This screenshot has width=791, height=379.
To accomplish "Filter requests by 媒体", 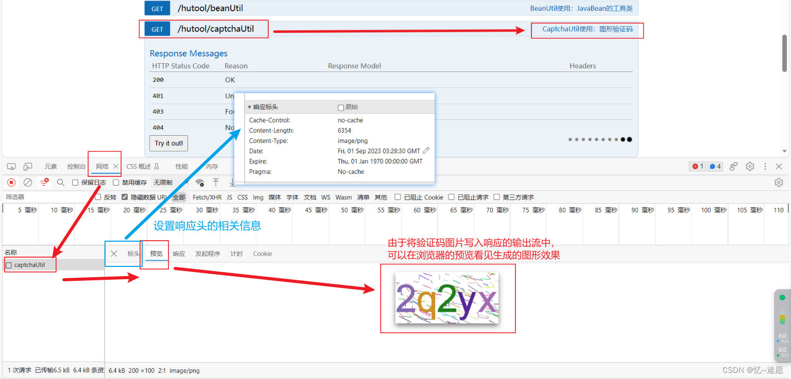I will coord(274,197).
